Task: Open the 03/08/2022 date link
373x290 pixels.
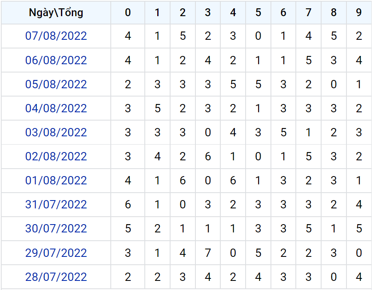Action: [x=56, y=132]
